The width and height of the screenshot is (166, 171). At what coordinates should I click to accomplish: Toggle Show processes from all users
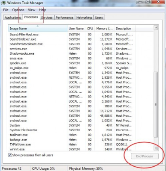coord(10,155)
